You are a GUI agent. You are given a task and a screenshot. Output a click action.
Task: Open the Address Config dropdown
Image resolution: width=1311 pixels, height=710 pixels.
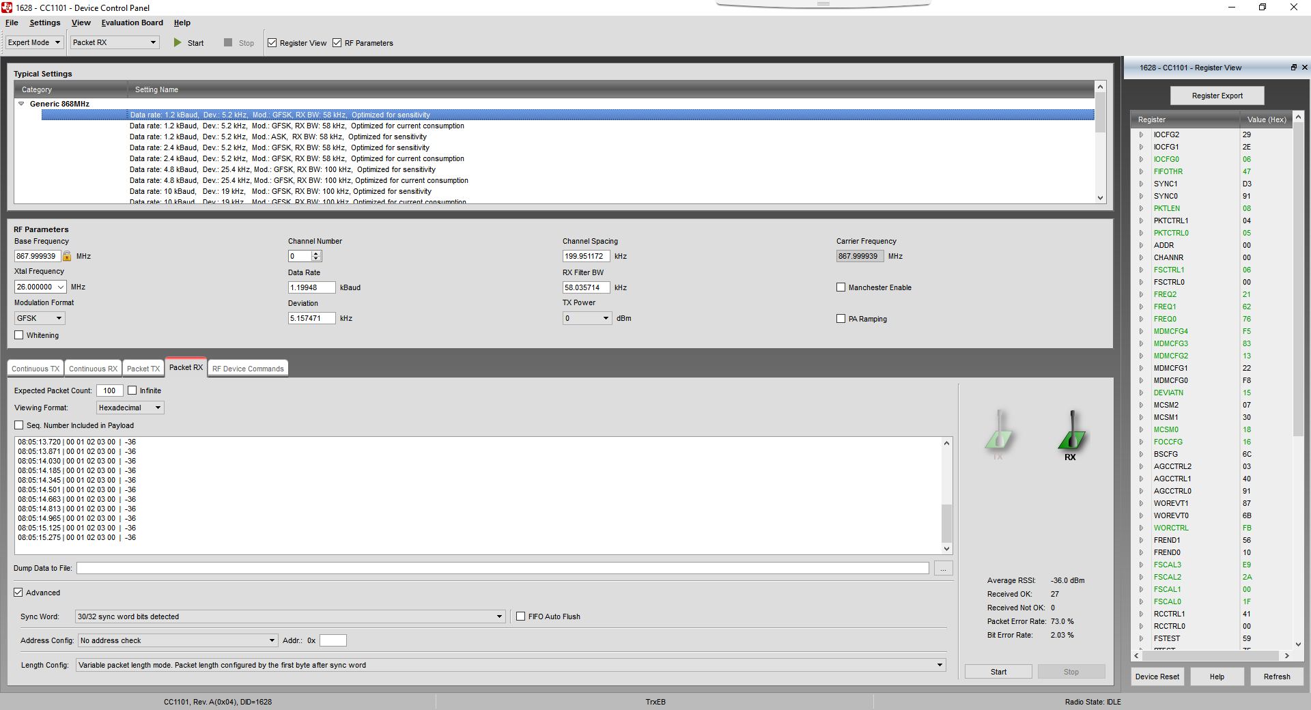point(178,640)
